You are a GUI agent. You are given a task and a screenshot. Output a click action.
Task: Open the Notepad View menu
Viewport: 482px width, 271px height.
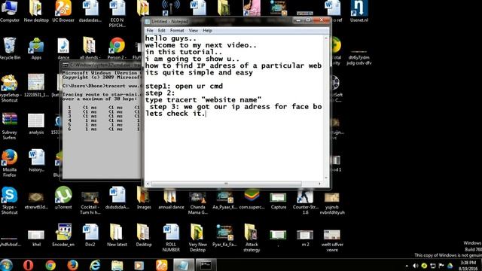click(193, 30)
